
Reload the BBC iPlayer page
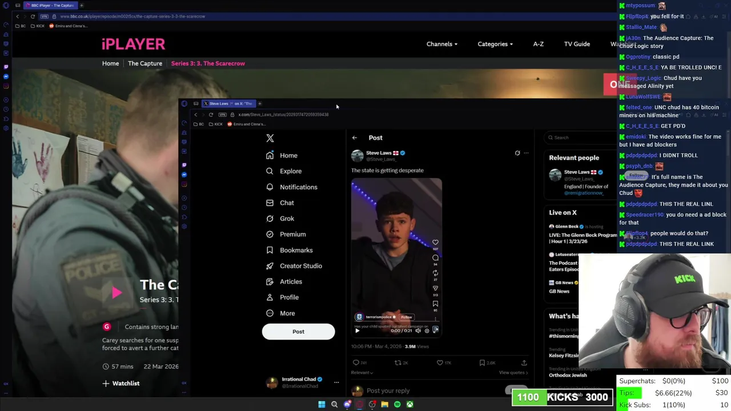(33, 17)
